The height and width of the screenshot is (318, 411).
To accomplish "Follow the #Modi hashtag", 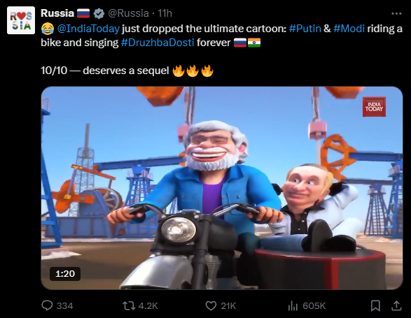I will 349,29.
